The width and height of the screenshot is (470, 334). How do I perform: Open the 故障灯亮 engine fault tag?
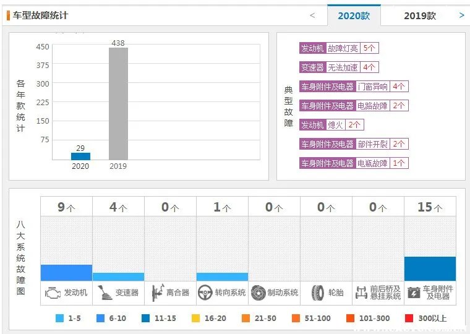click(343, 48)
